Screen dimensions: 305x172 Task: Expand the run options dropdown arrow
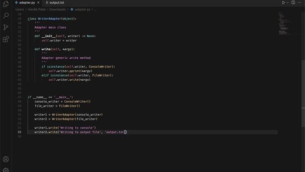point(287,2)
